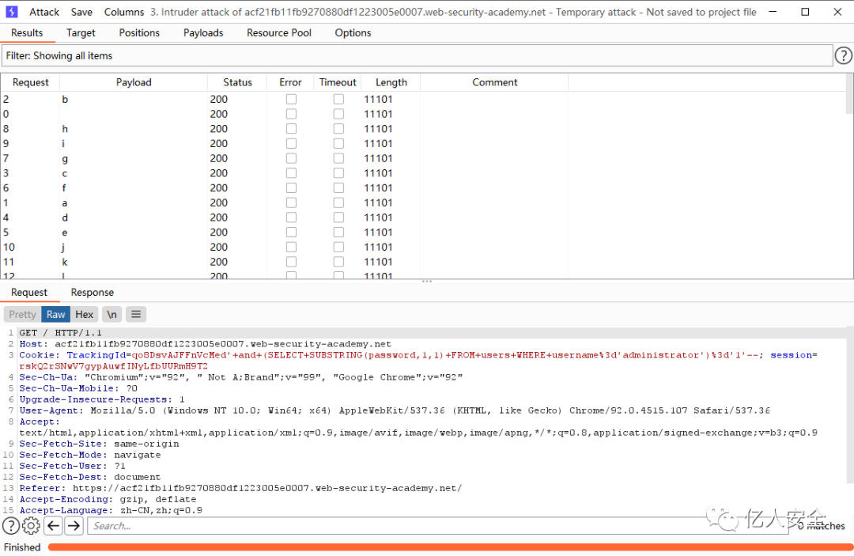Toggle Error checkbox for payload b row
Viewport: 854px width, 556px height.
click(291, 99)
